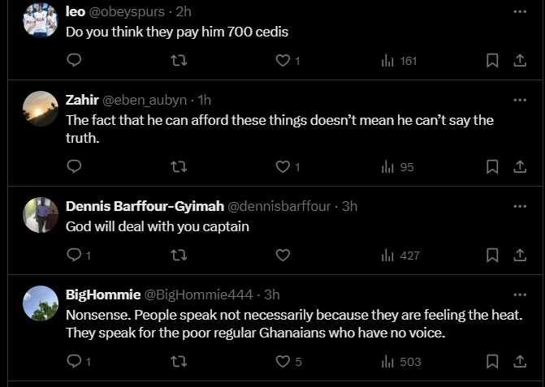545x387 pixels.
Task: View analytics for leo's tweet with 161 views
Action: pyautogui.click(x=399, y=61)
